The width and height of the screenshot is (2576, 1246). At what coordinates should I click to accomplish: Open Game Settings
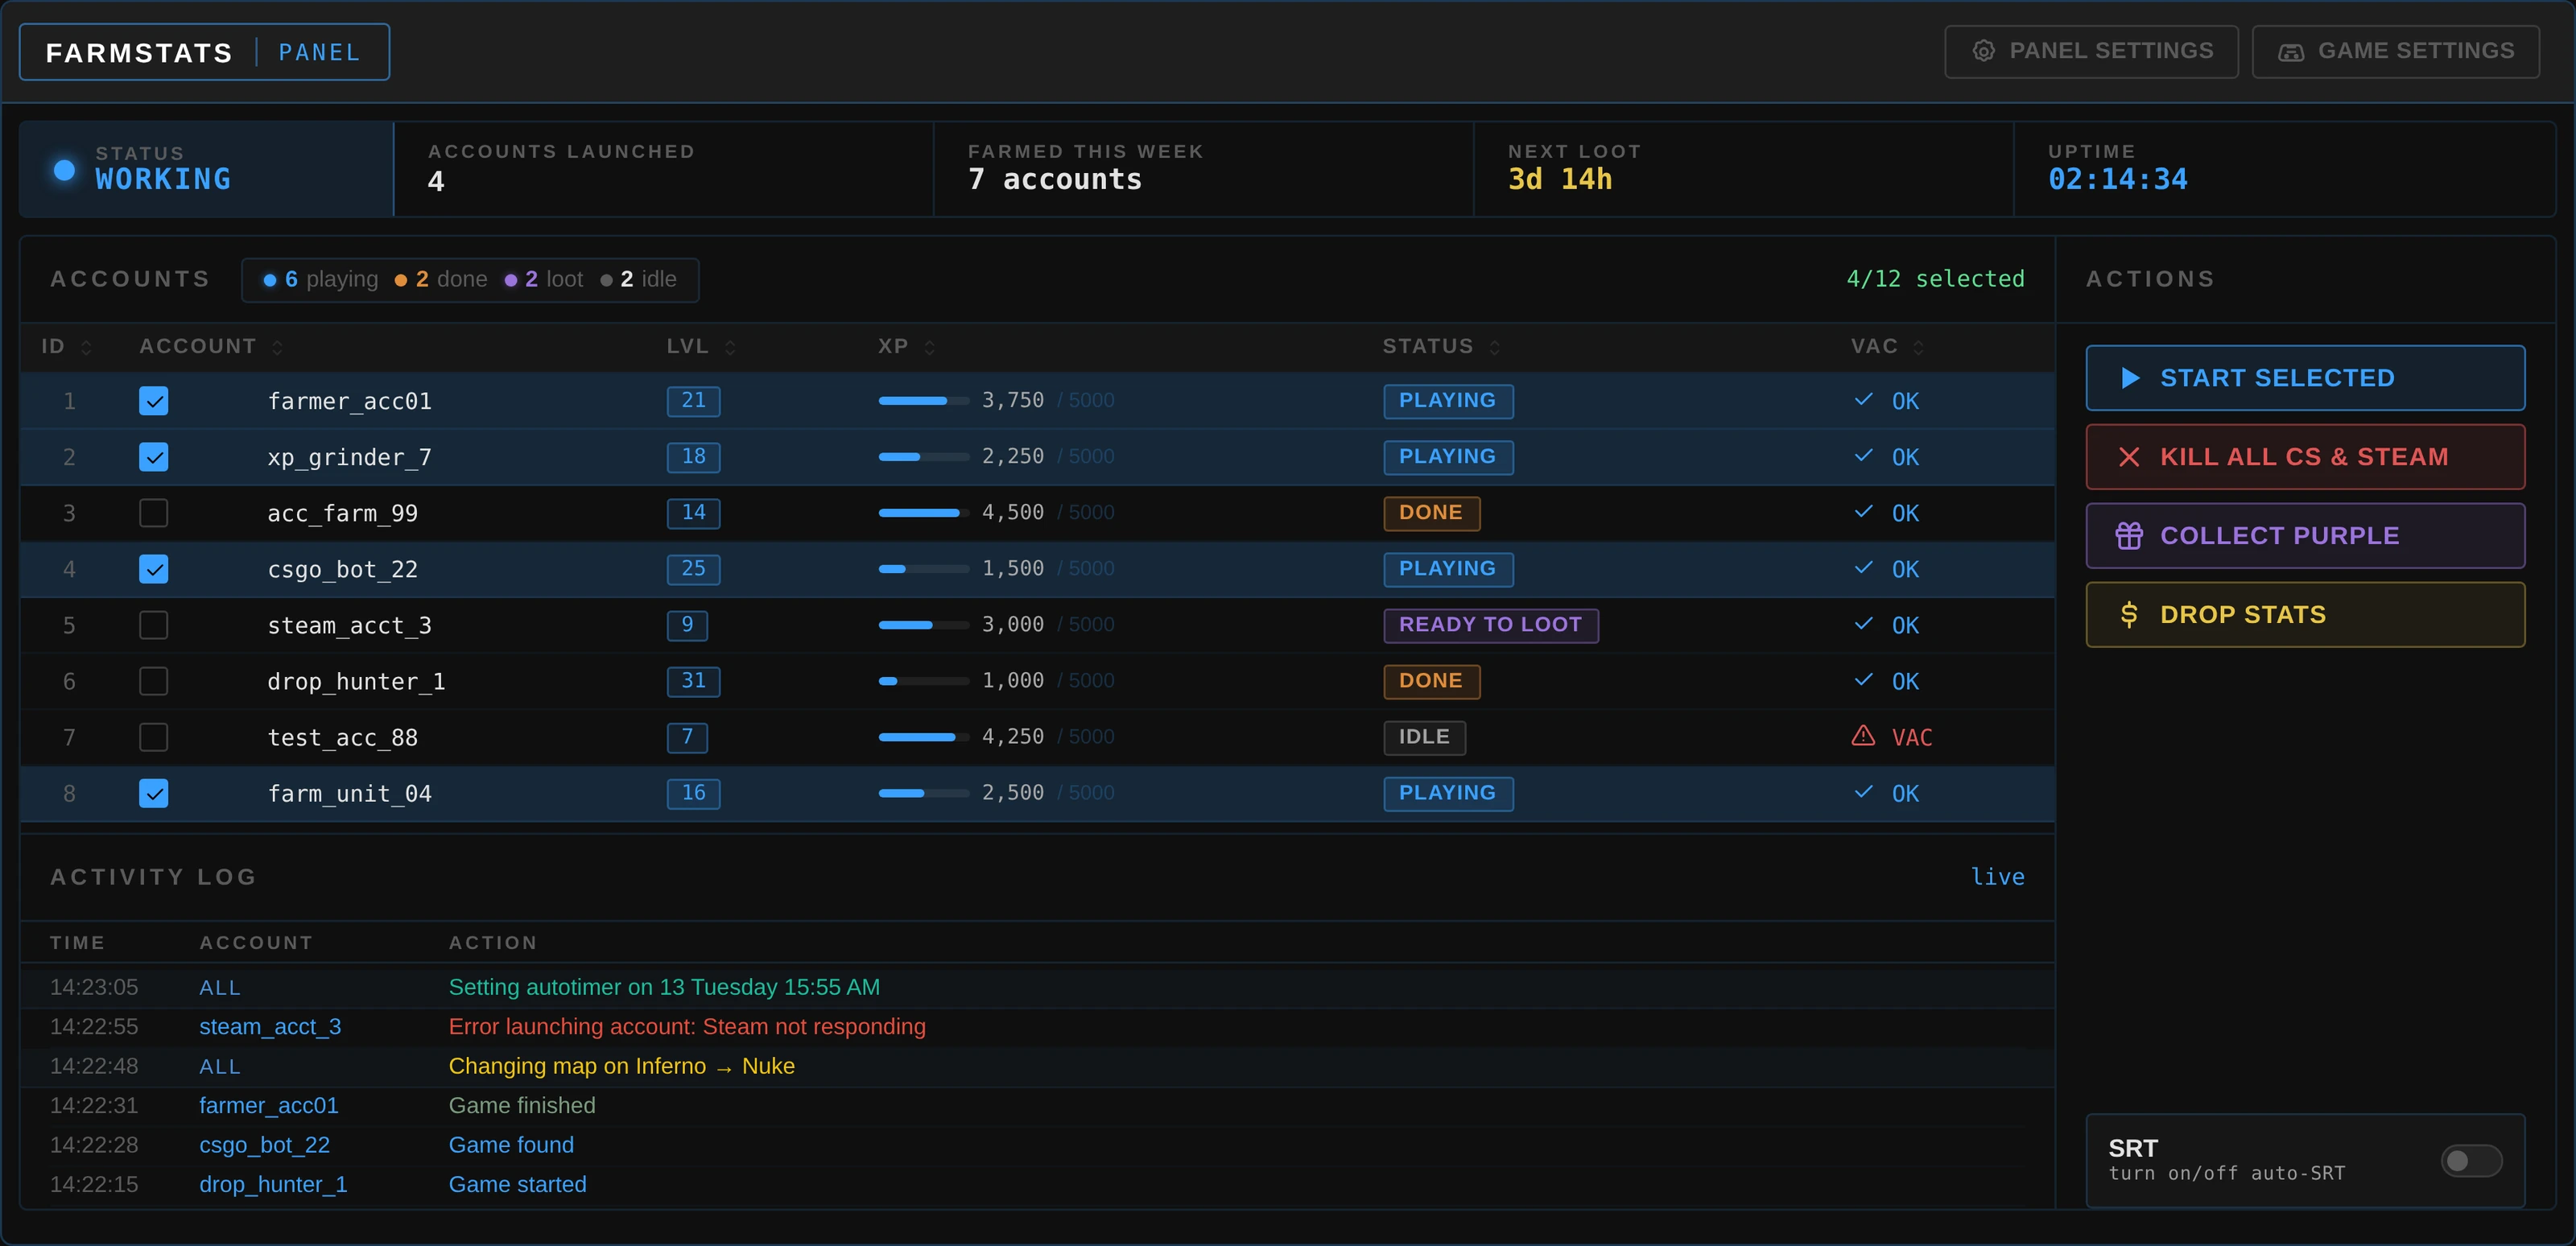point(2395,52)
